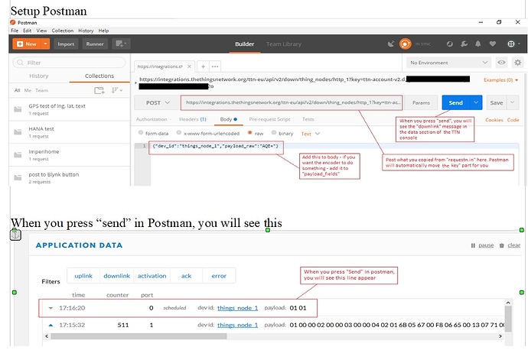The width and height of the screenshot is (528, 350).
Task: Open the tab options ellipsis menu
Action: pyautogui.click(x=215, y=66)
